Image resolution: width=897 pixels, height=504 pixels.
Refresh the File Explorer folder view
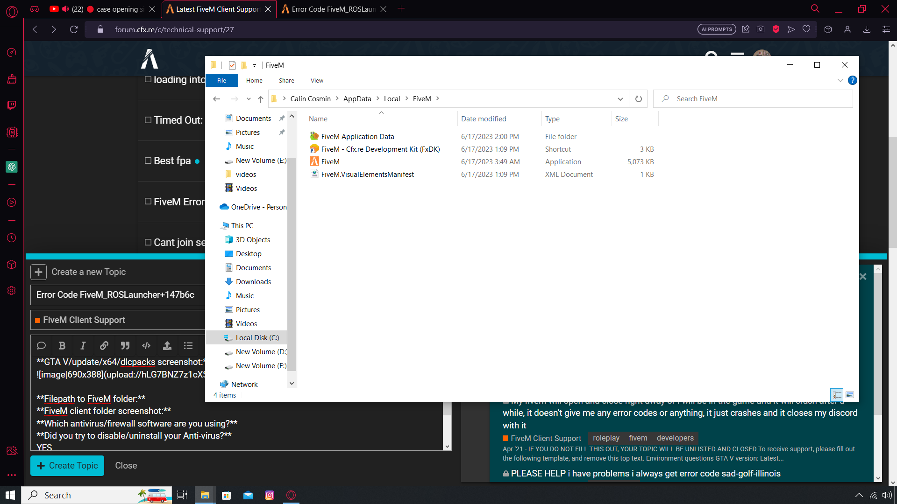638,99
